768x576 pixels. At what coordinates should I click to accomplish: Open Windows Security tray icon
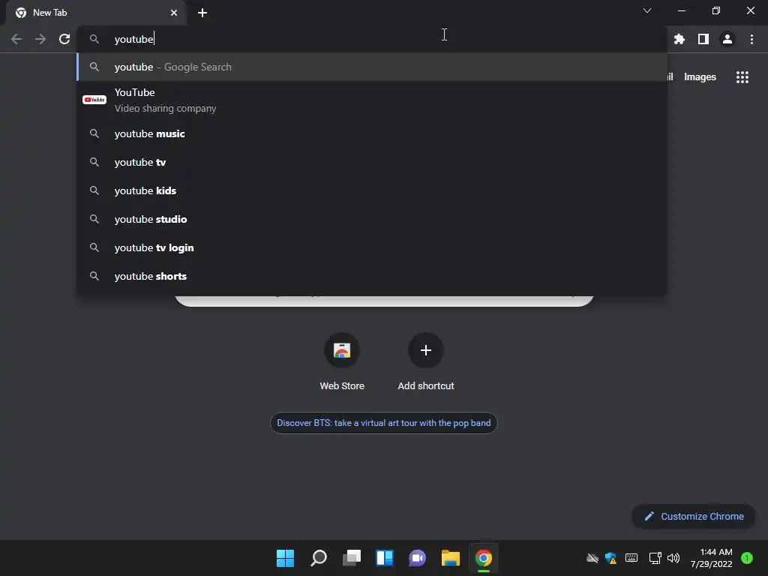[x=610, y=558]
